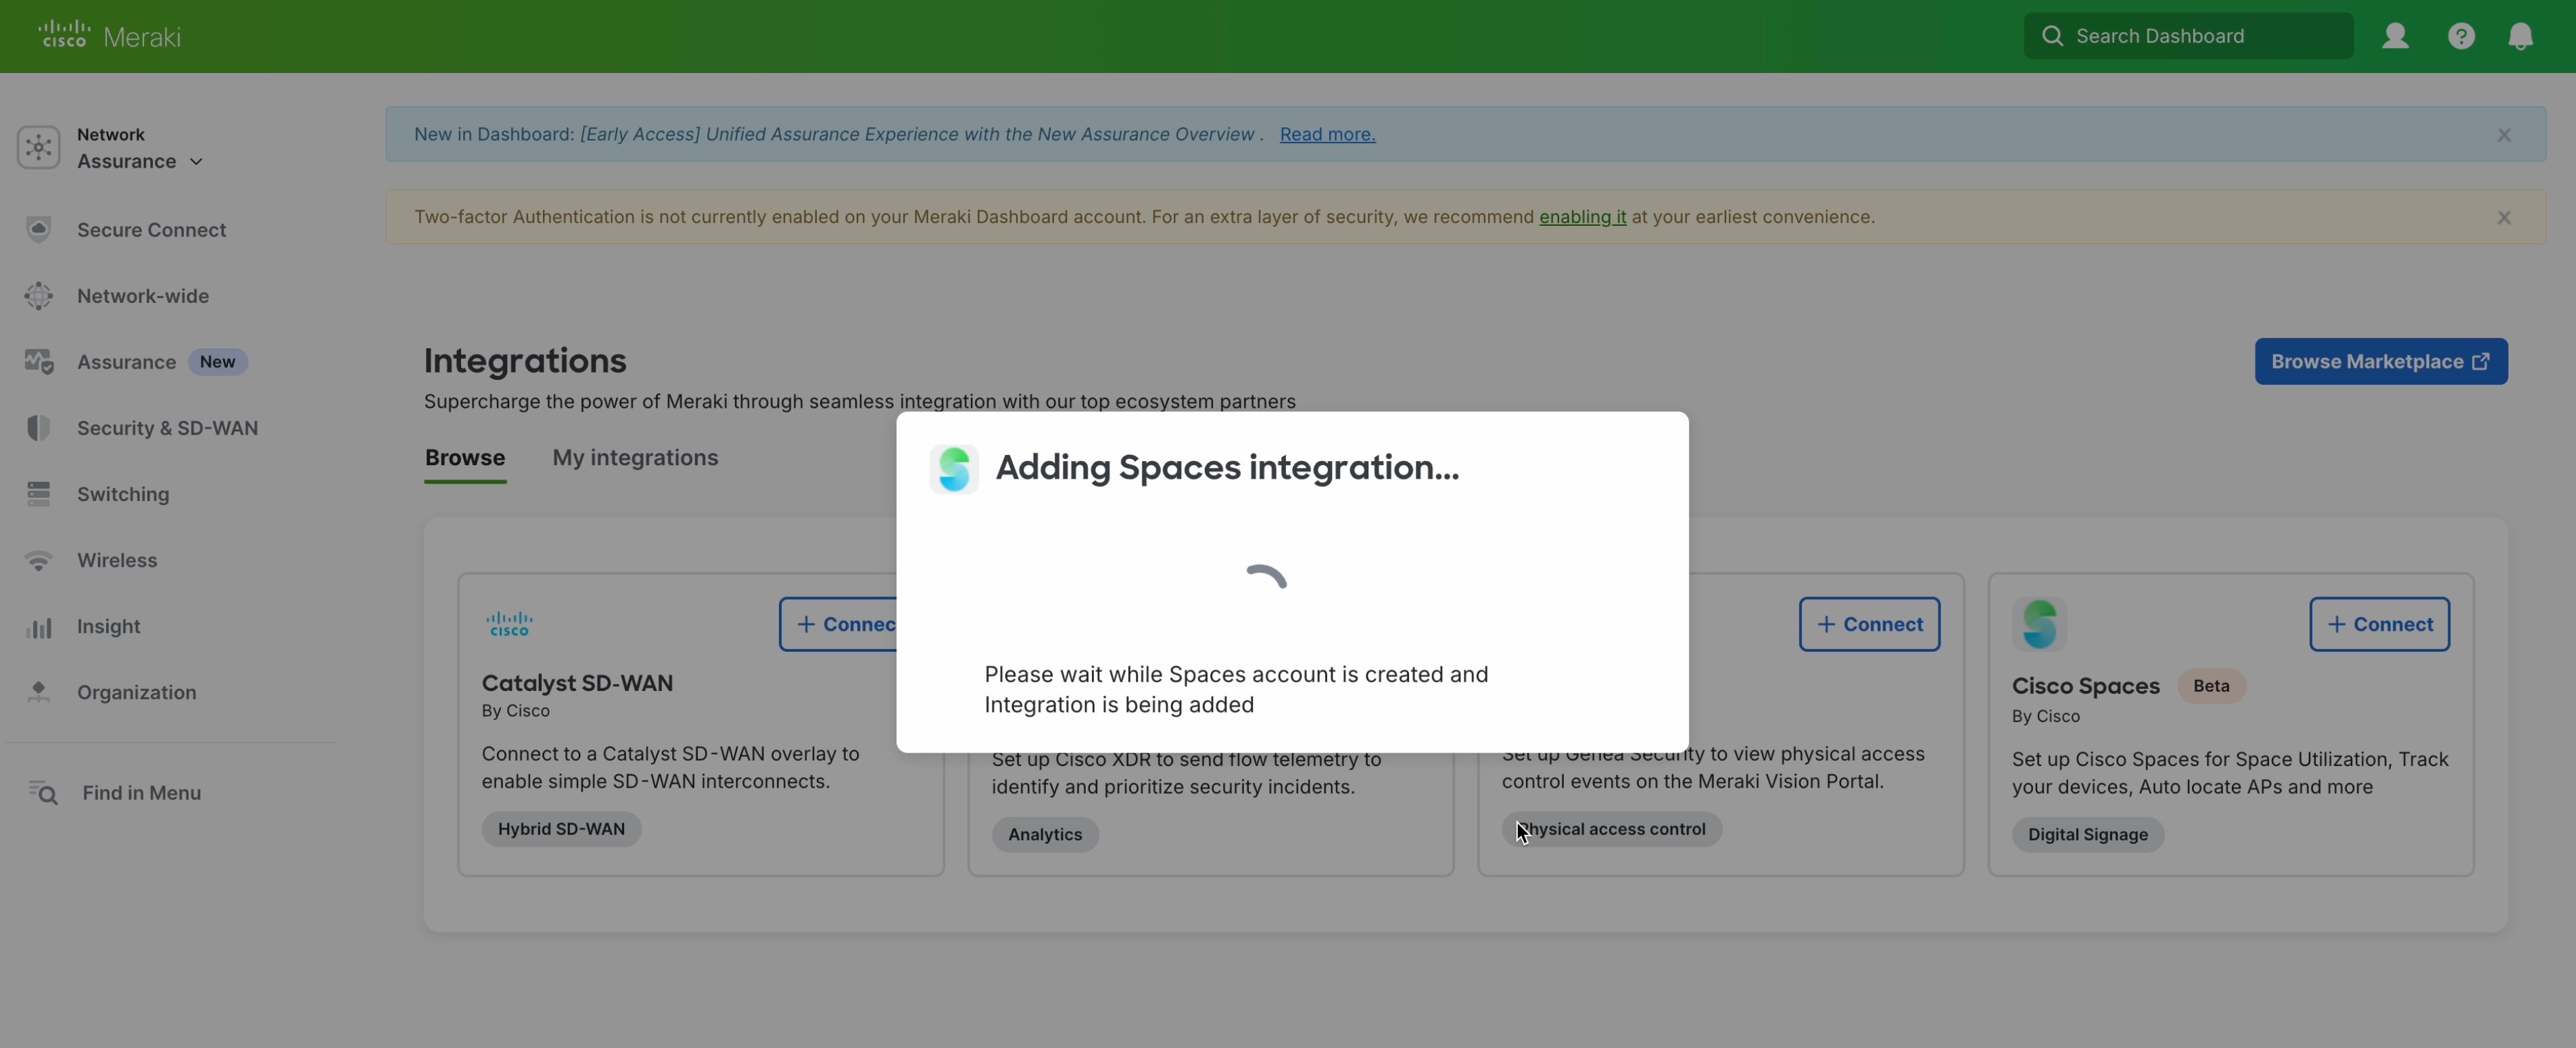2576x1048 pixels.
Task: Click the external link icon on Browse Marketplace
Action: 2481,361
